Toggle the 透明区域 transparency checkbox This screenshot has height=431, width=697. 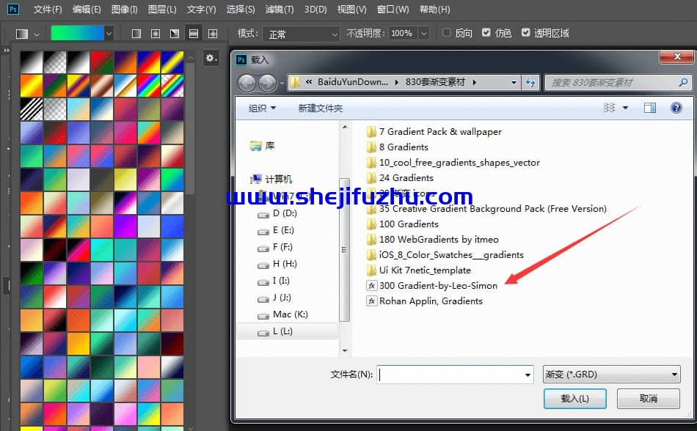click(526, 32)
